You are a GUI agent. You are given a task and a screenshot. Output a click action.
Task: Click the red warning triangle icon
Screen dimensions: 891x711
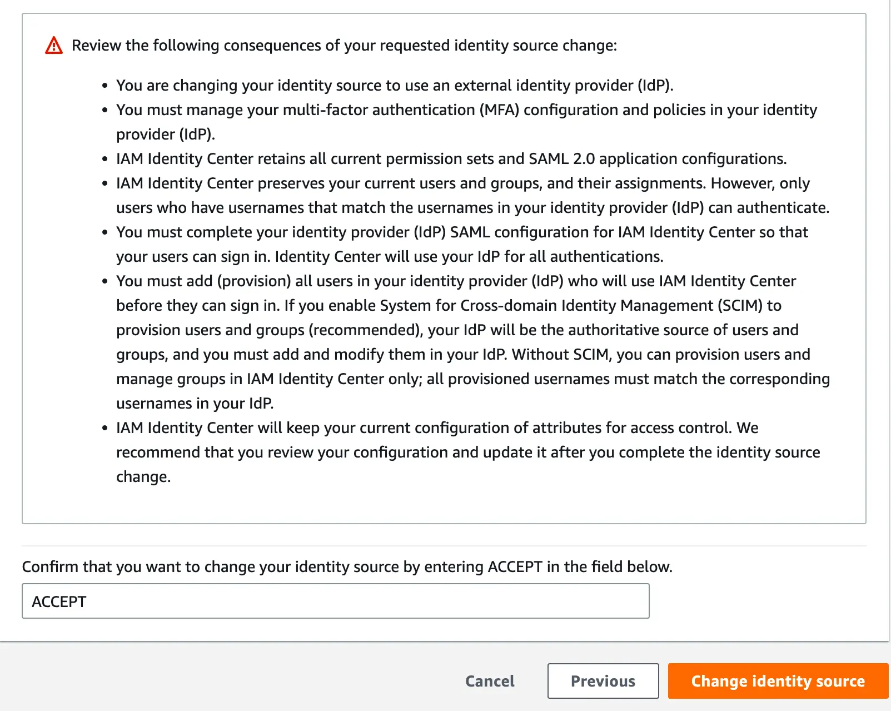(x=54, y=45)
